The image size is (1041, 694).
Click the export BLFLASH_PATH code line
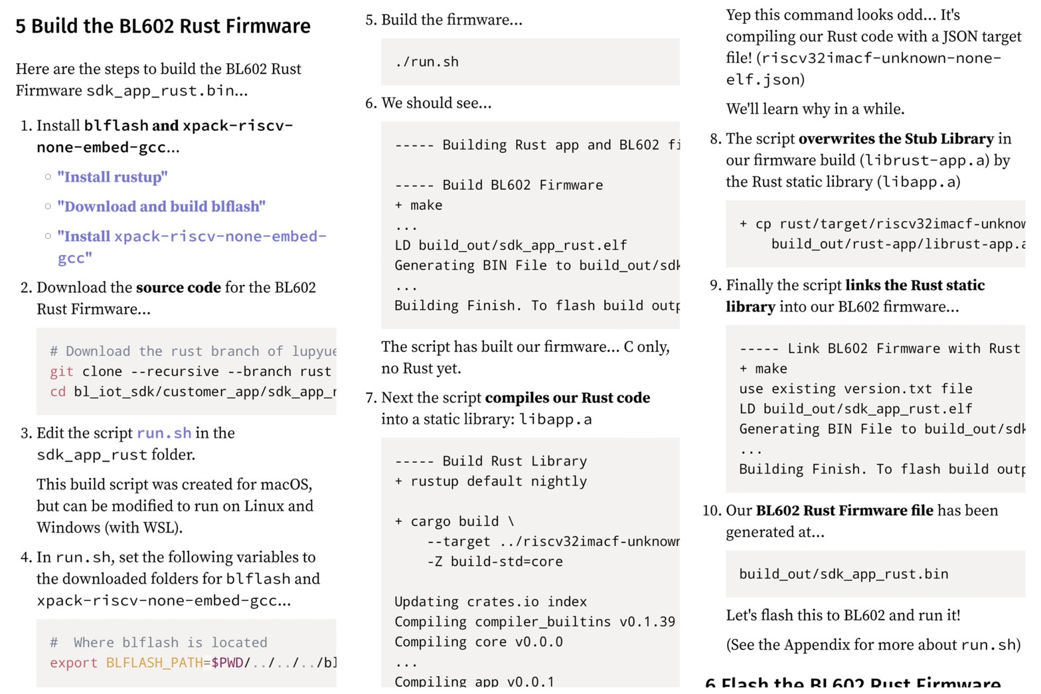coord(193,663)
